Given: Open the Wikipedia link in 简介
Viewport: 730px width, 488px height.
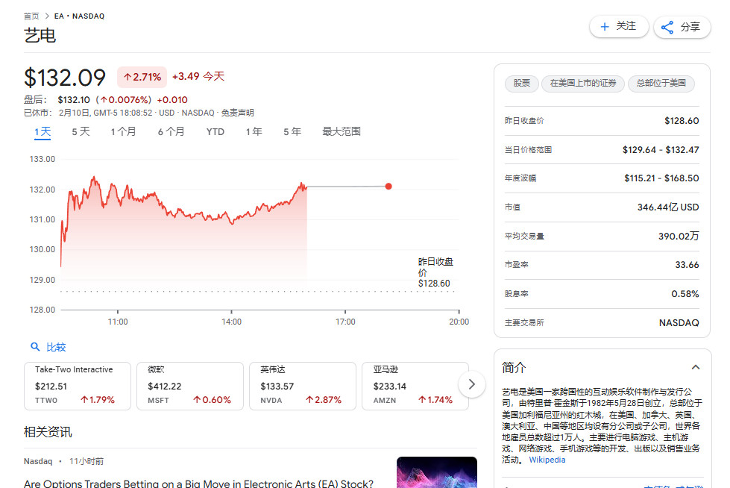Looking at the screenshot, I should pos(547,460).
